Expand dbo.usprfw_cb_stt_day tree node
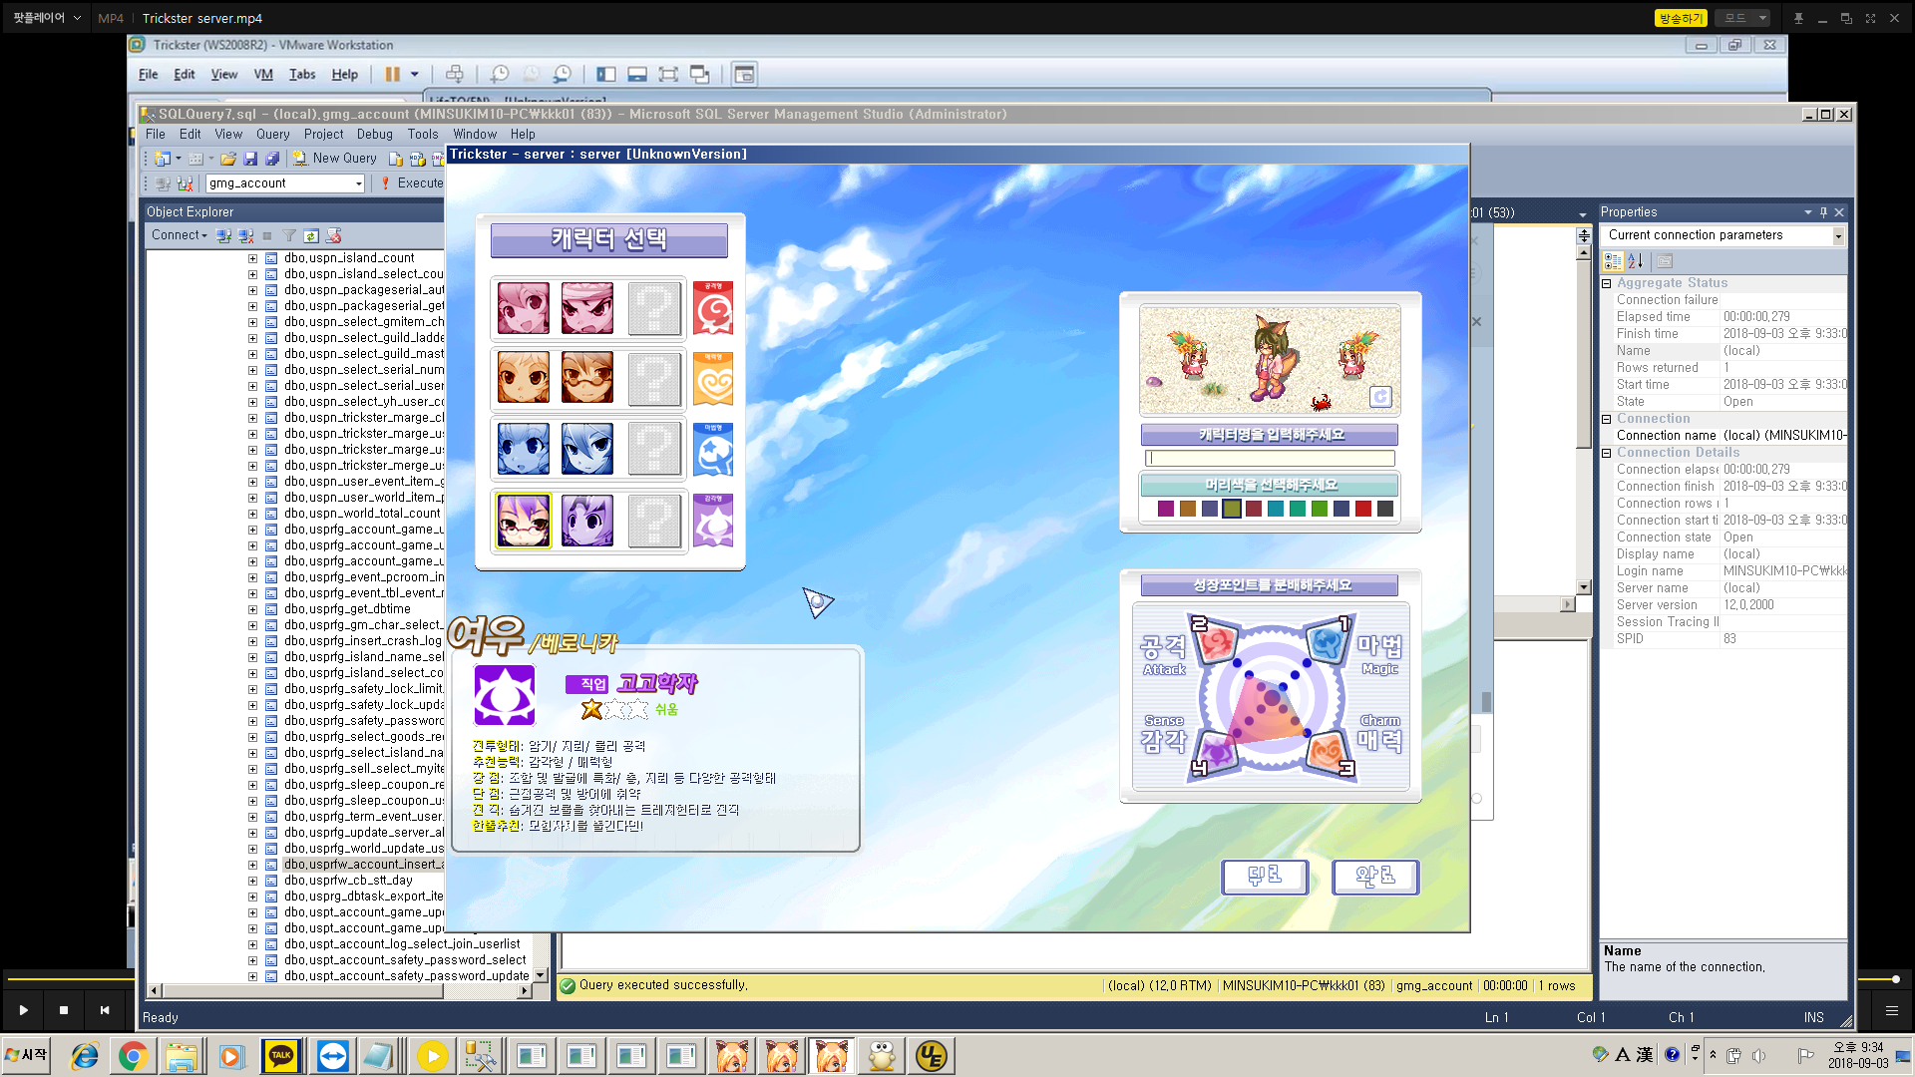1915x1077 pixels. pyautogui.click(x=252, y=881)
